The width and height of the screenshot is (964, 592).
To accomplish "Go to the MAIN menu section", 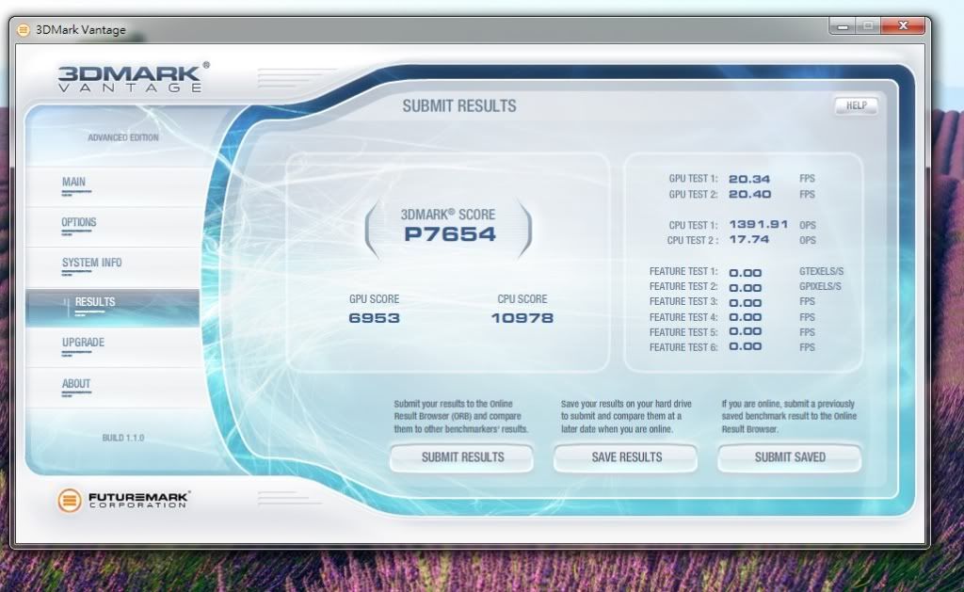I will click(74, 183).
